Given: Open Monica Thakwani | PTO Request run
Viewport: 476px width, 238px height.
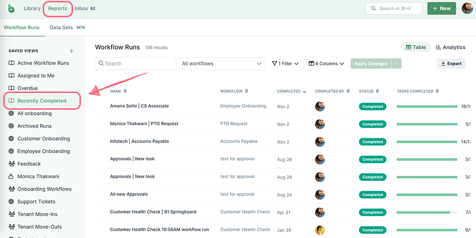Looking at the screenshot, I should pyautogui.click(x=144, y=124).
